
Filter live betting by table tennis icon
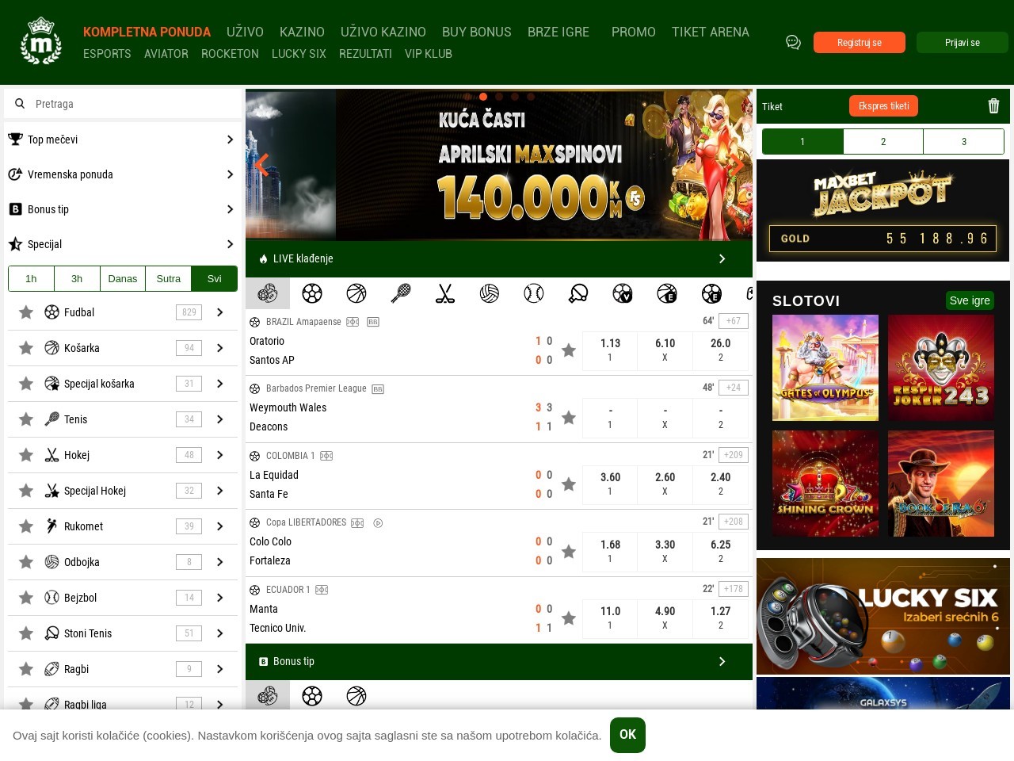pos(578,293)
